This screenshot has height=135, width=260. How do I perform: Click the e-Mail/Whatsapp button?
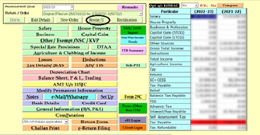tap(70, 97)
